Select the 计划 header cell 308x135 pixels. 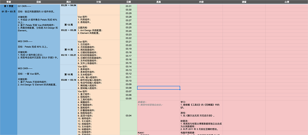(98, 2)
